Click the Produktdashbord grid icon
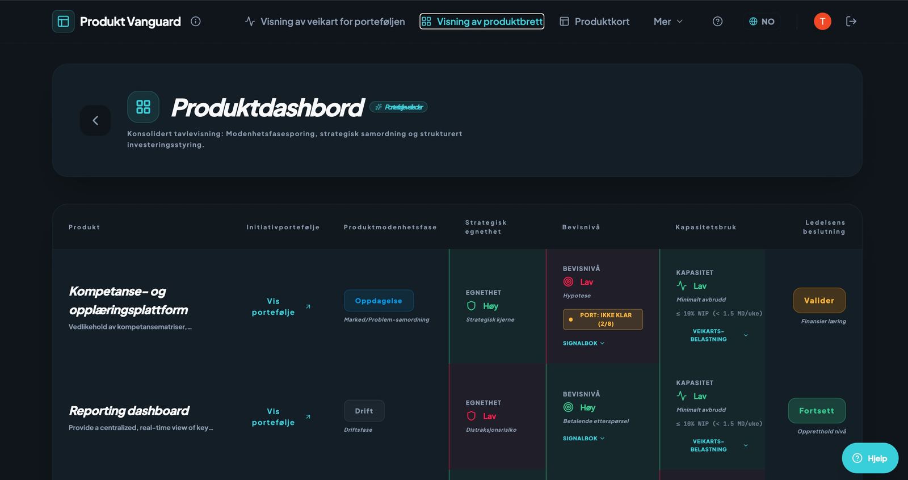Screen dimensions: 908x480 [143, 107]
